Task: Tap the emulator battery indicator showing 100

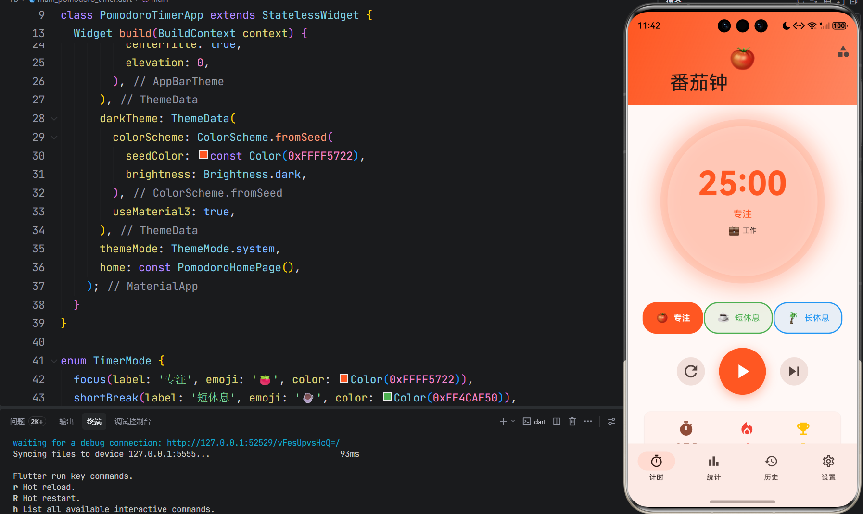Action: (840, 26)
